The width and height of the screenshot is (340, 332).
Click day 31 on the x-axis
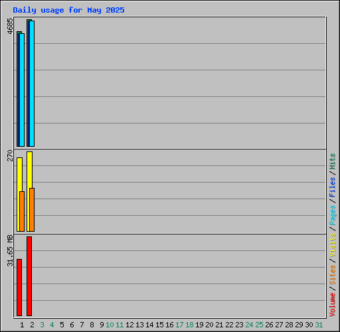click(319, 325)
